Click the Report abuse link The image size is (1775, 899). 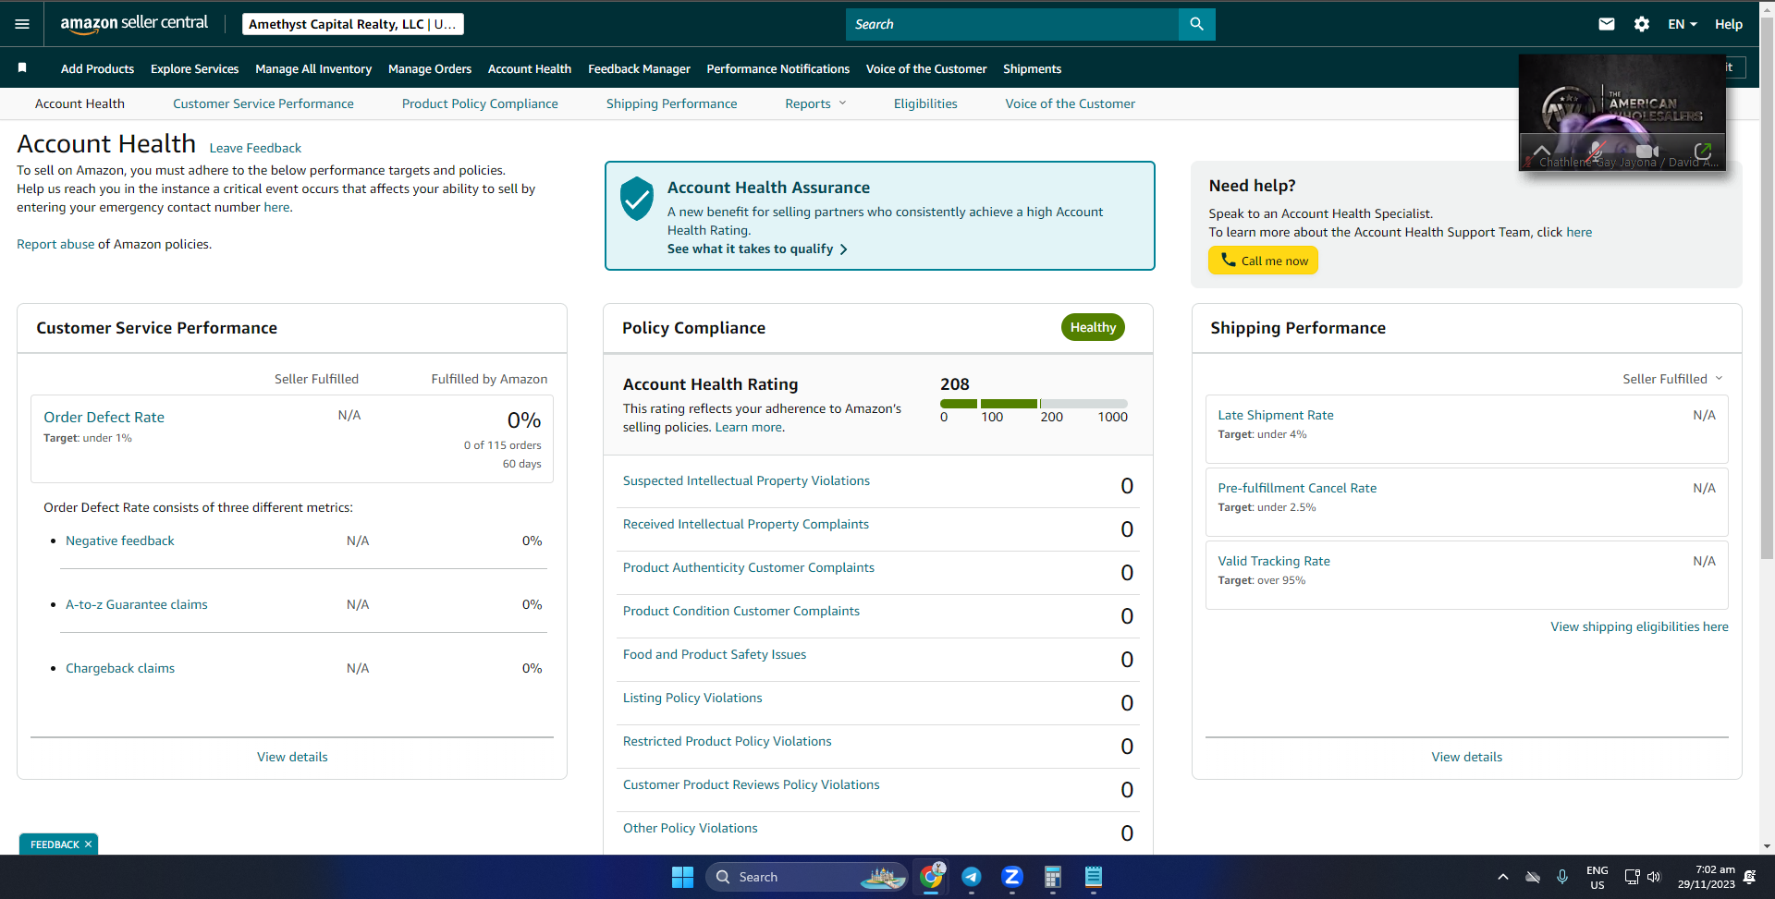click(x=55, y=244)
